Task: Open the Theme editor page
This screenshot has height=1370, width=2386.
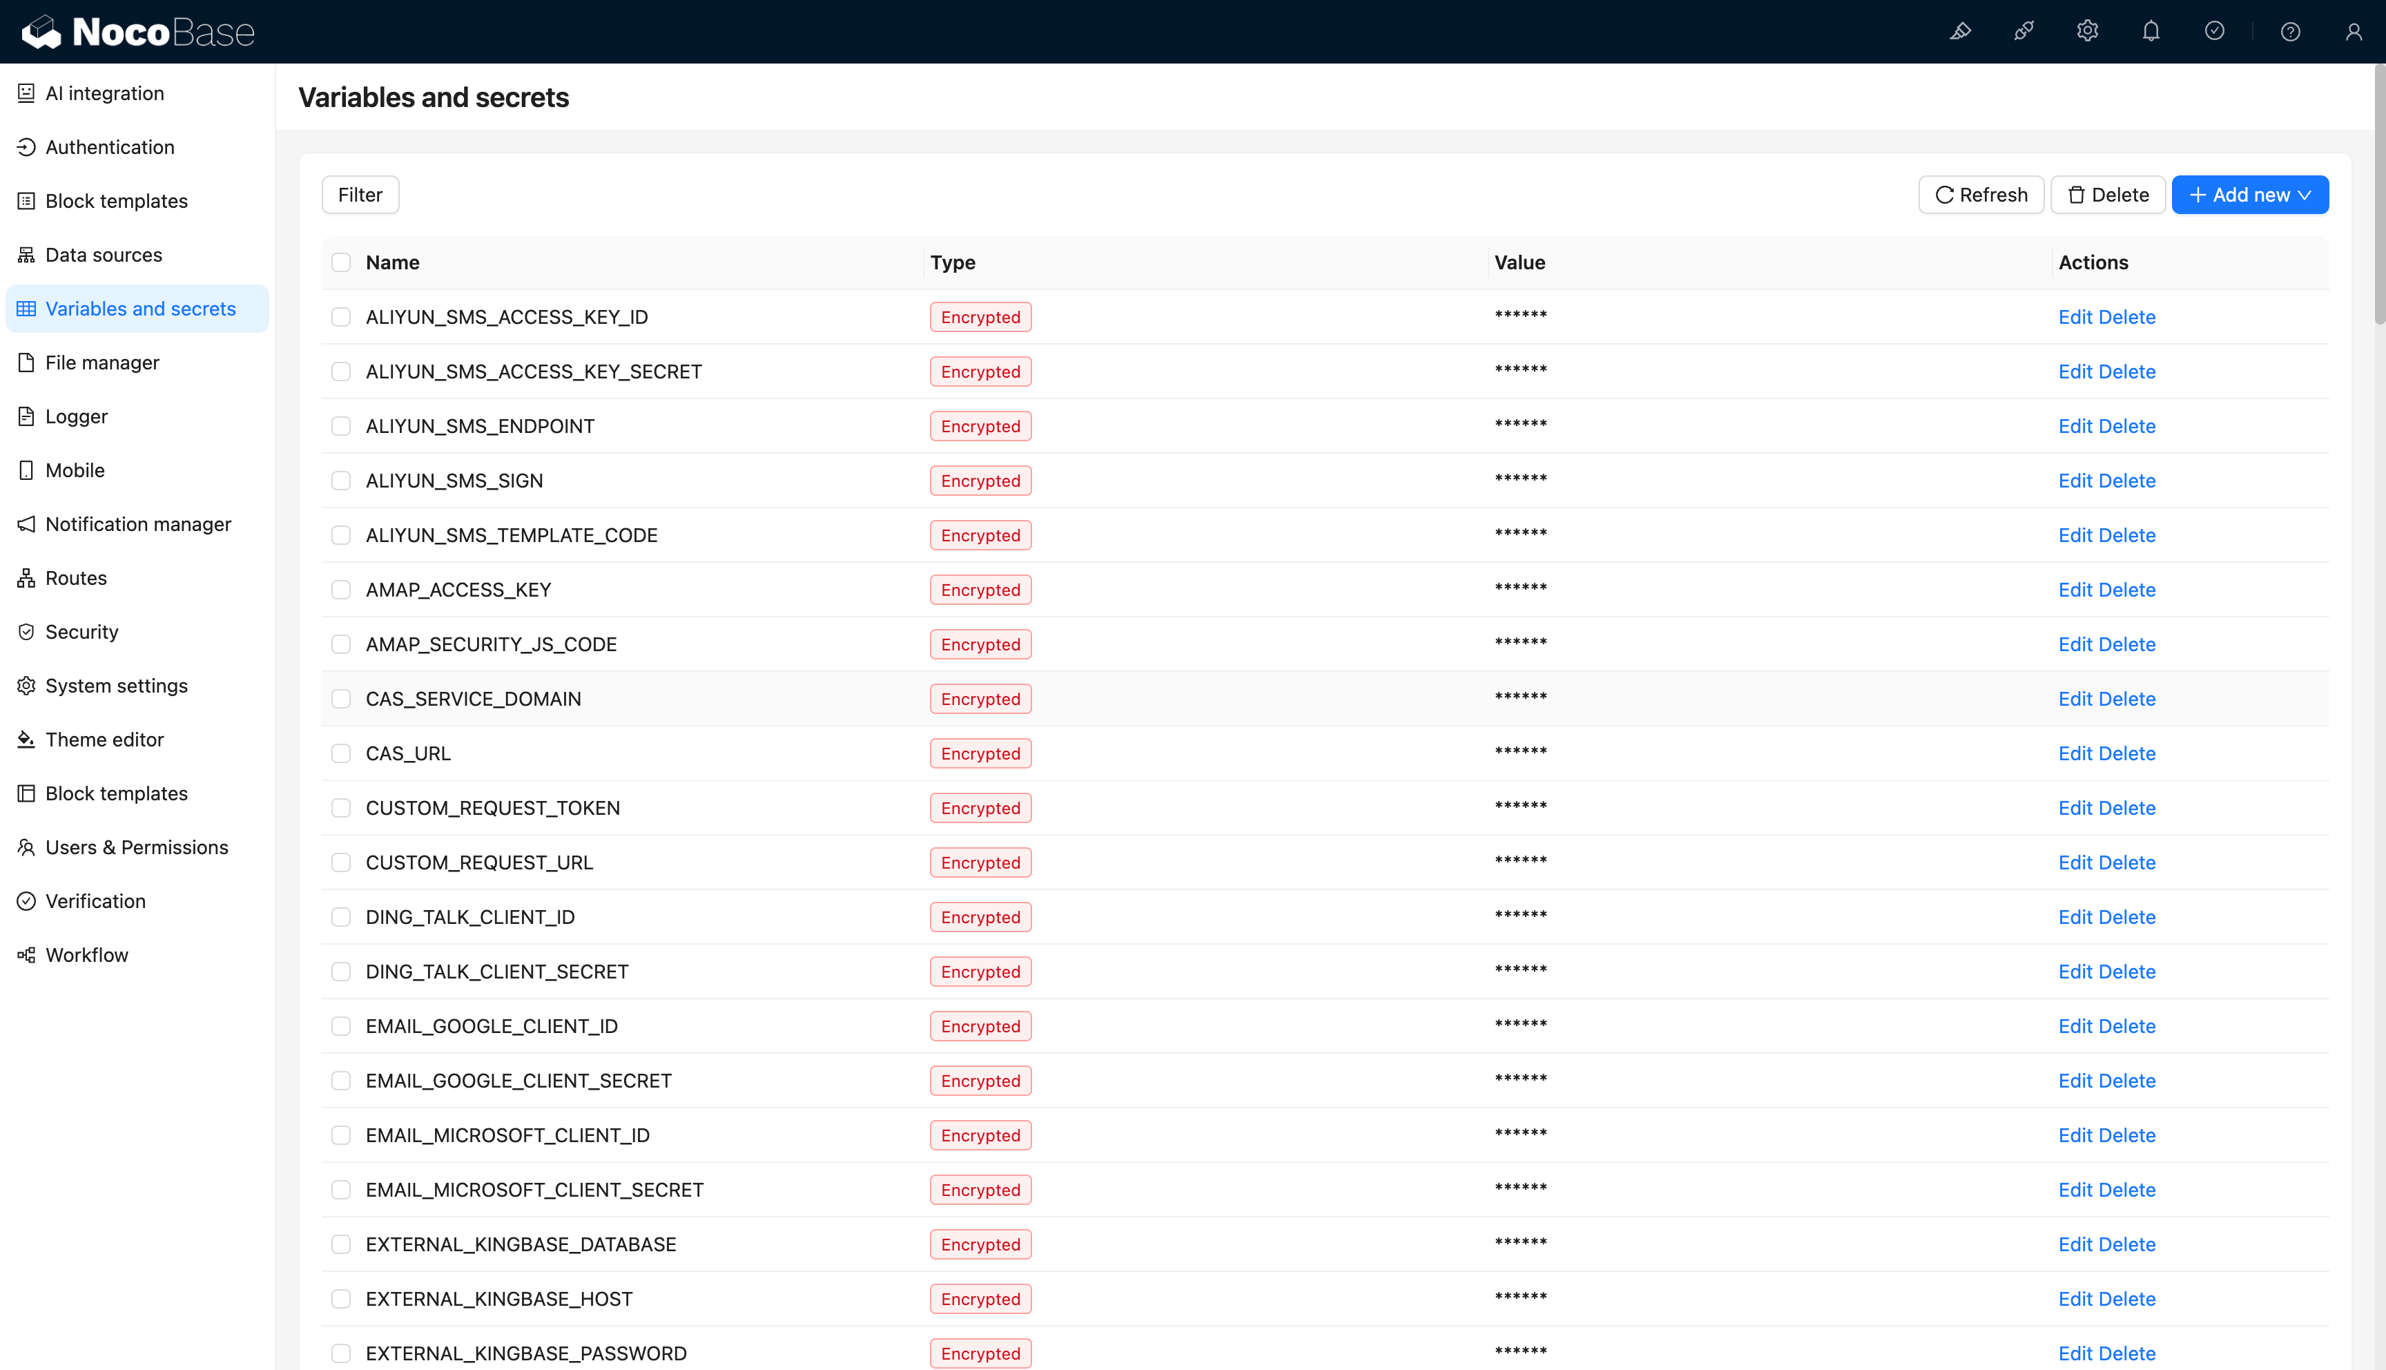Action: pos(137,740)
